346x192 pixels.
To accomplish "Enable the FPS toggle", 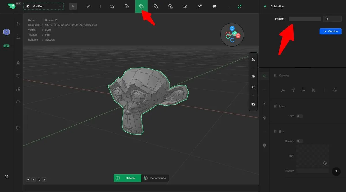I will 300,116.
